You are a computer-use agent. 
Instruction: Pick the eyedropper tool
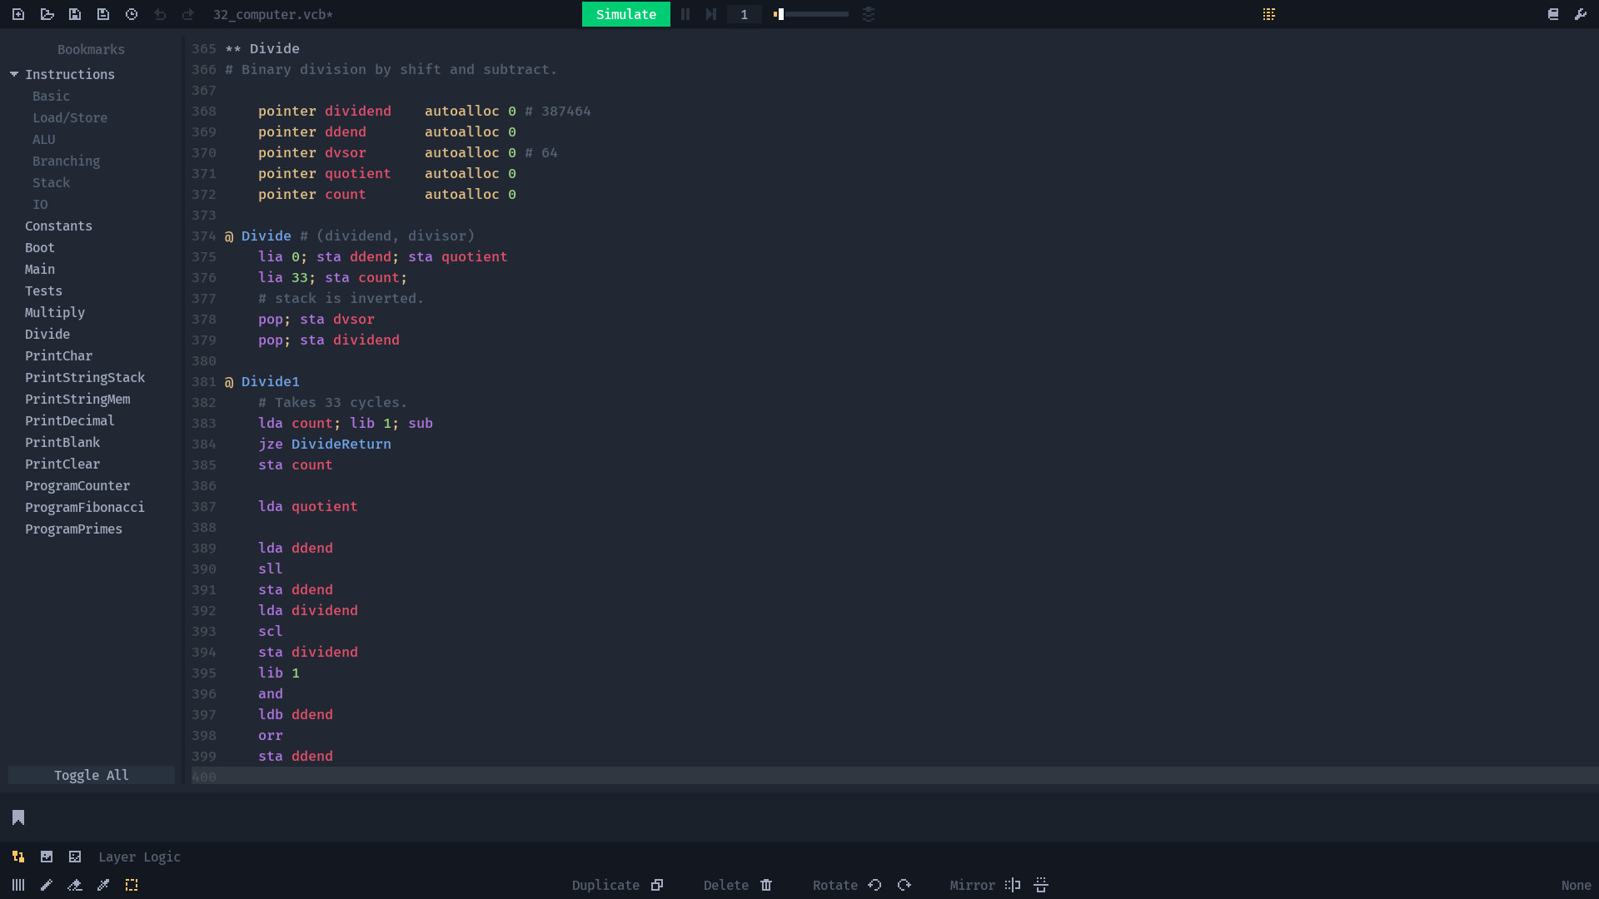coord(103,885)
